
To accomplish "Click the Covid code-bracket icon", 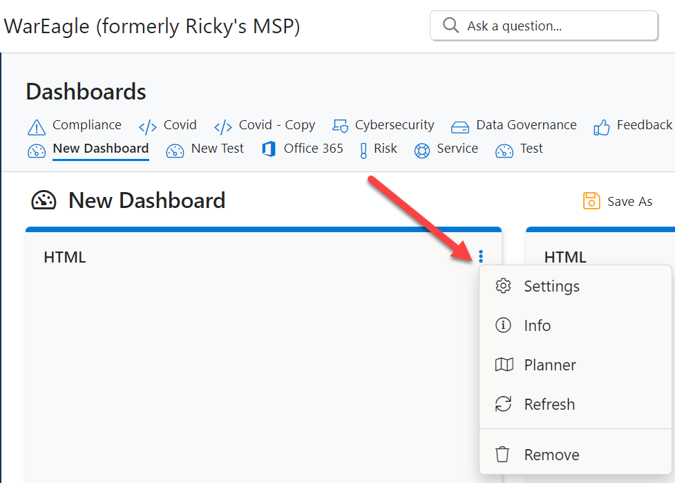I will coord(148,127).
